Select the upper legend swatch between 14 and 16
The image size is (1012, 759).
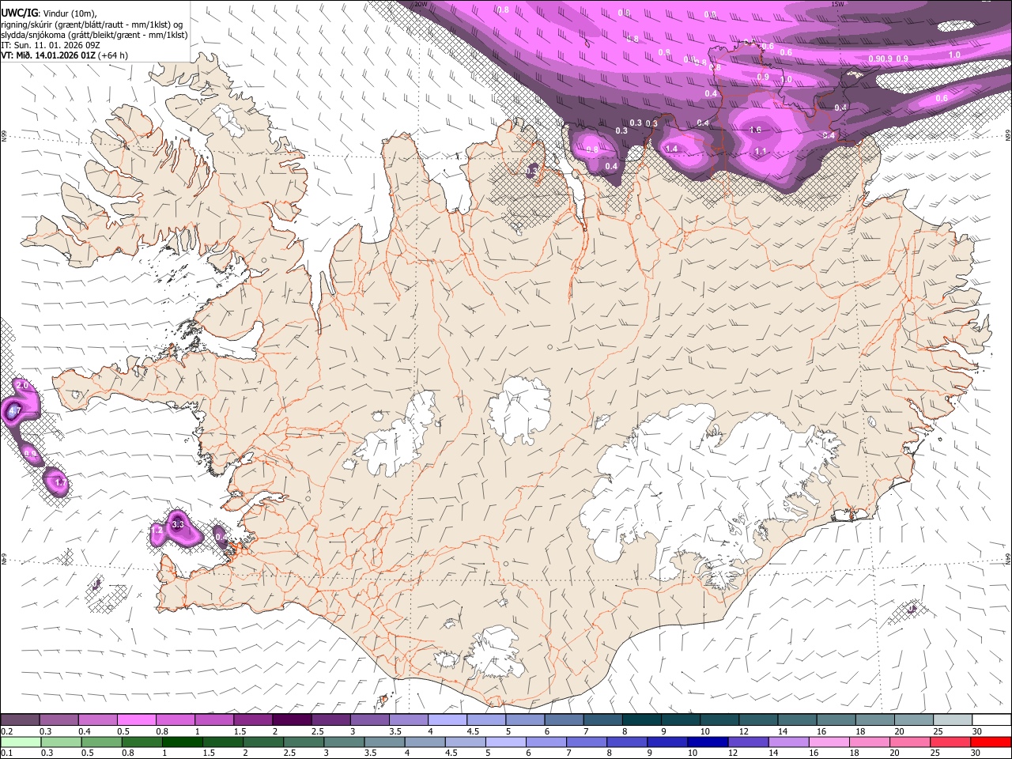click(x=796, y=719)
